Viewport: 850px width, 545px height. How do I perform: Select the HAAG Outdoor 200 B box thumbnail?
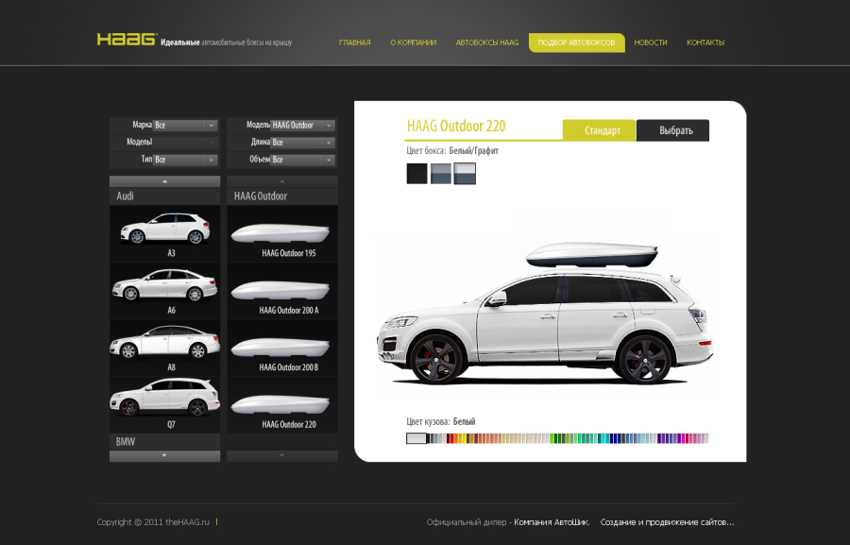click(281, 349)
